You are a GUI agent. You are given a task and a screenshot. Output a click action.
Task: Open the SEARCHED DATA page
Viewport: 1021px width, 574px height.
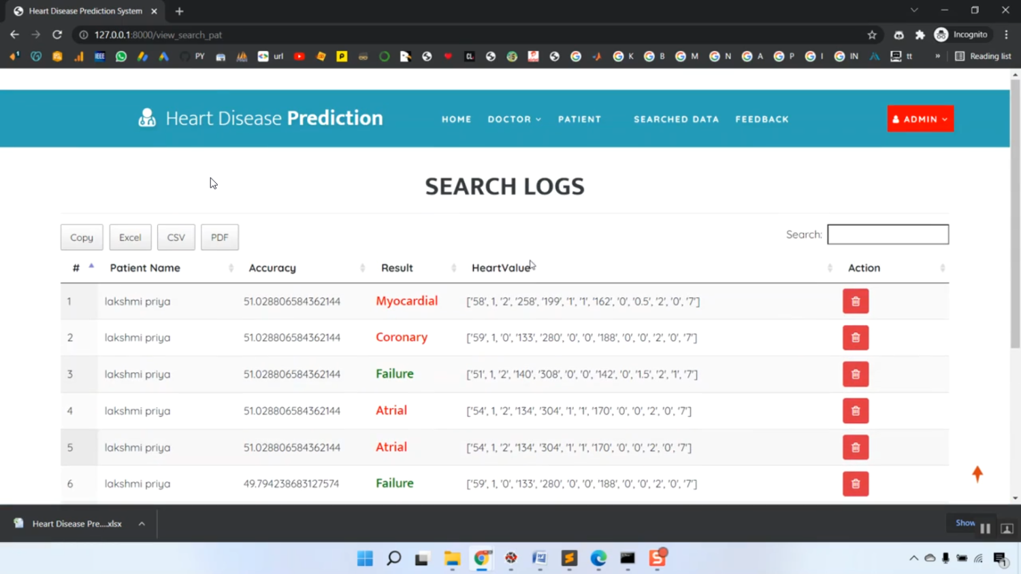pos(676,119)
